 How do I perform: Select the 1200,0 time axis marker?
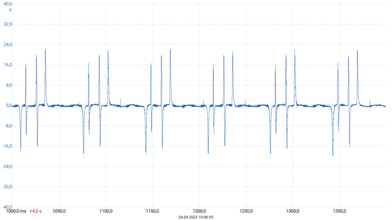click(200, 211)
